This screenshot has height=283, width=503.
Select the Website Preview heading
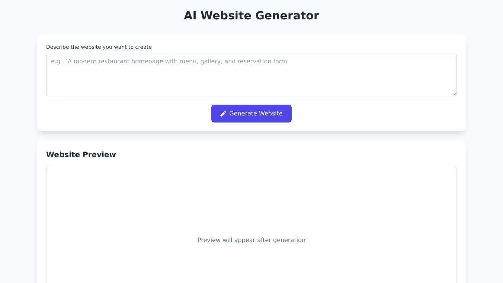coord(81,155)
